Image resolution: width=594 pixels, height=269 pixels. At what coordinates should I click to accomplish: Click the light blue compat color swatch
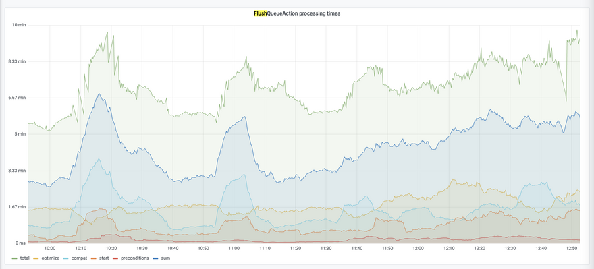click(x=67, y=258)
